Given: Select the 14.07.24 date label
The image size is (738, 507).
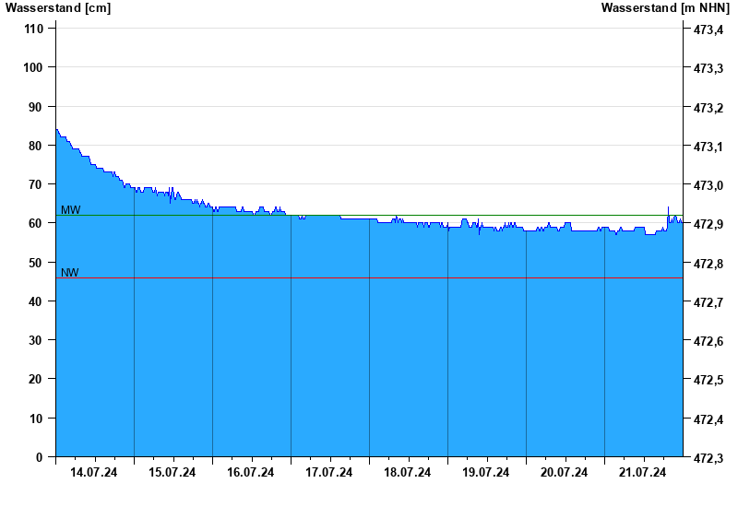Looking at the screenshot, I should click(x=94, y=472).
